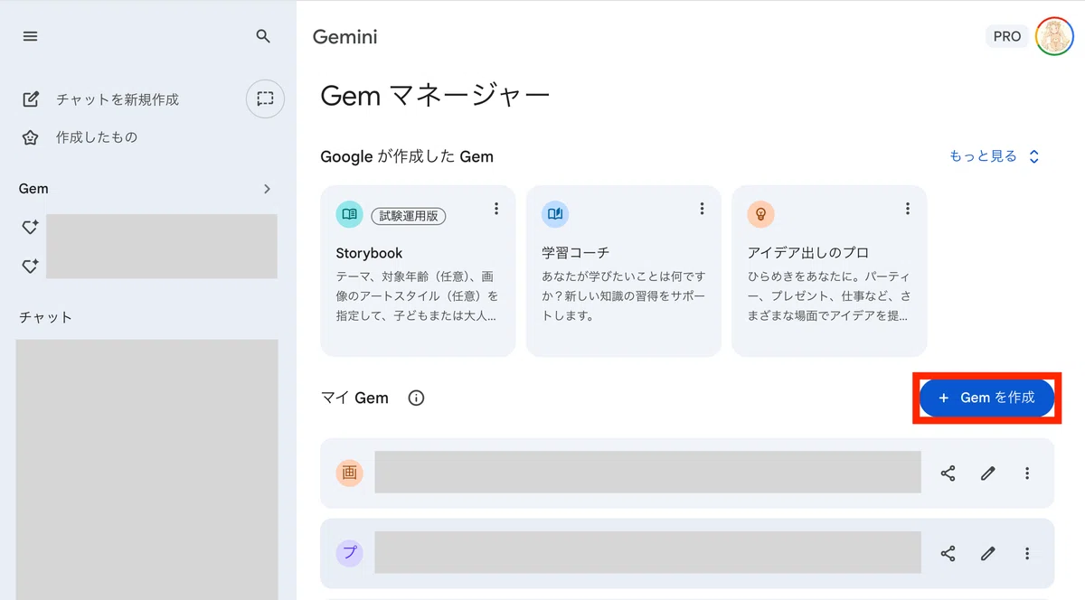Click the マイ Gem info icon

[416, 398]
